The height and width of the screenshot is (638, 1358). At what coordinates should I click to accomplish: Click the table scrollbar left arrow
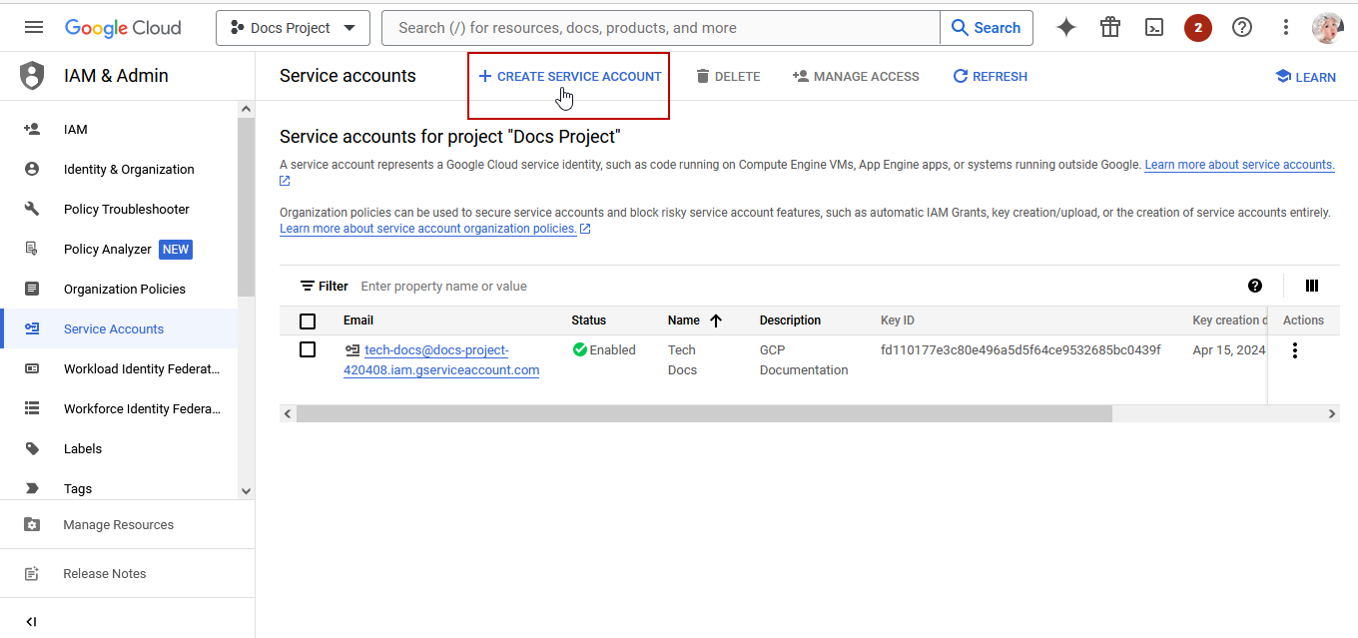[288, 413]
